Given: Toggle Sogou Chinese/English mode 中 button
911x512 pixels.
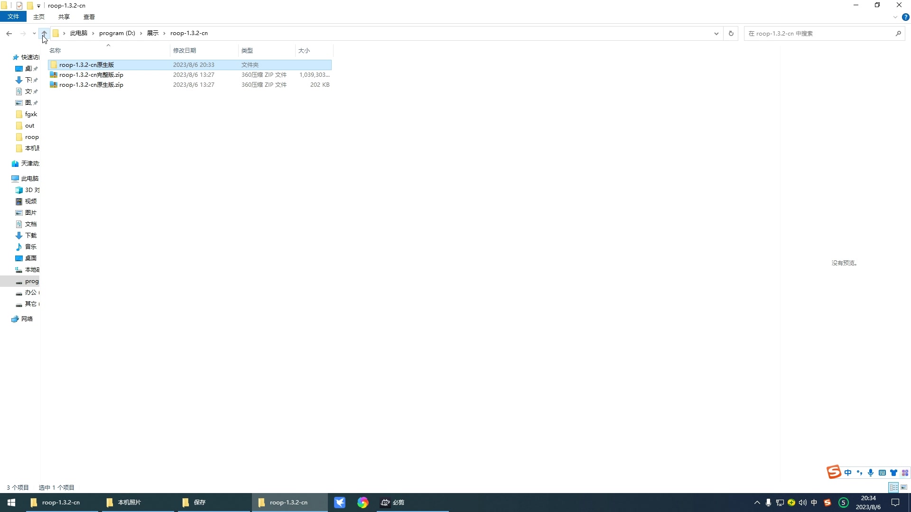Looking at the screenshot, I should [x=848, y=473].
